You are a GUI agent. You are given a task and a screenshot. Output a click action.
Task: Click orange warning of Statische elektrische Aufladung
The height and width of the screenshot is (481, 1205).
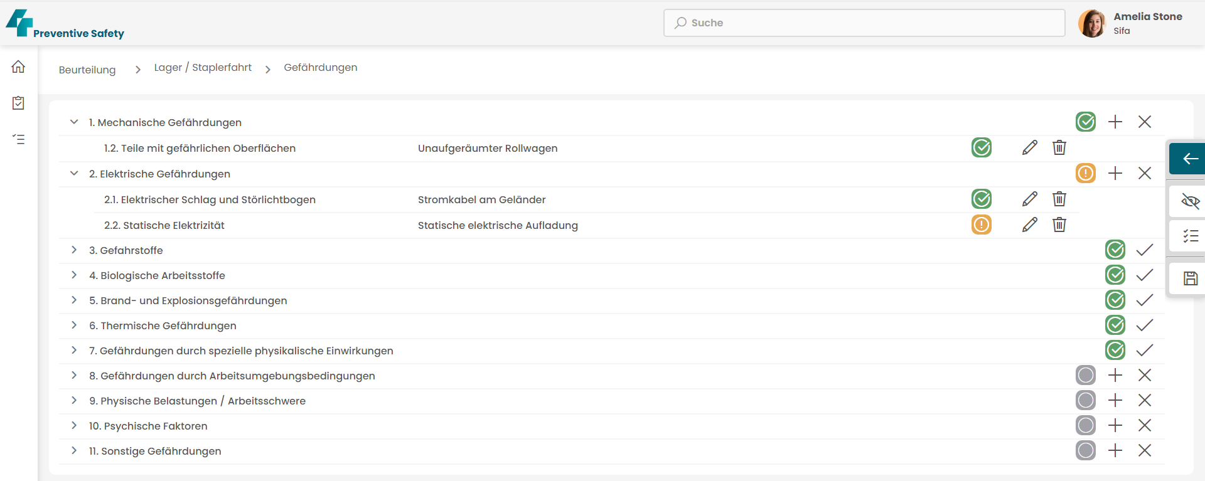point(982,225)
